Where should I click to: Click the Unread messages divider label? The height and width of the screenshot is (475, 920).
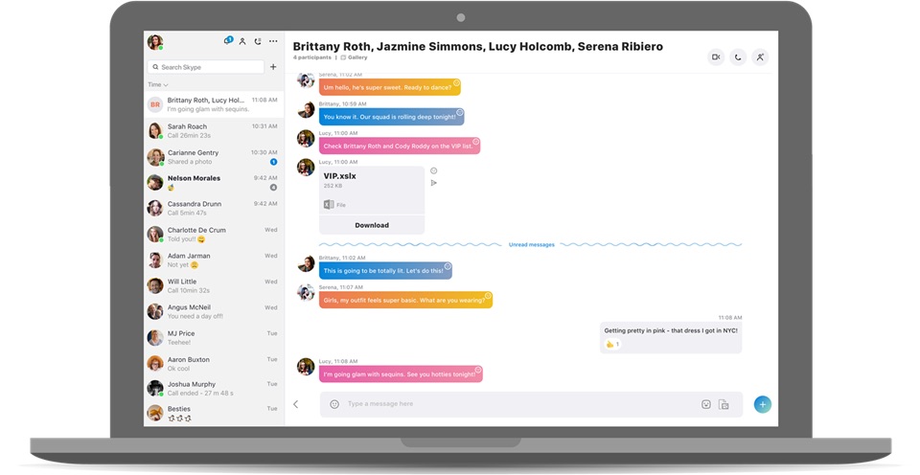pyautogui.click(x=532, y=244)
